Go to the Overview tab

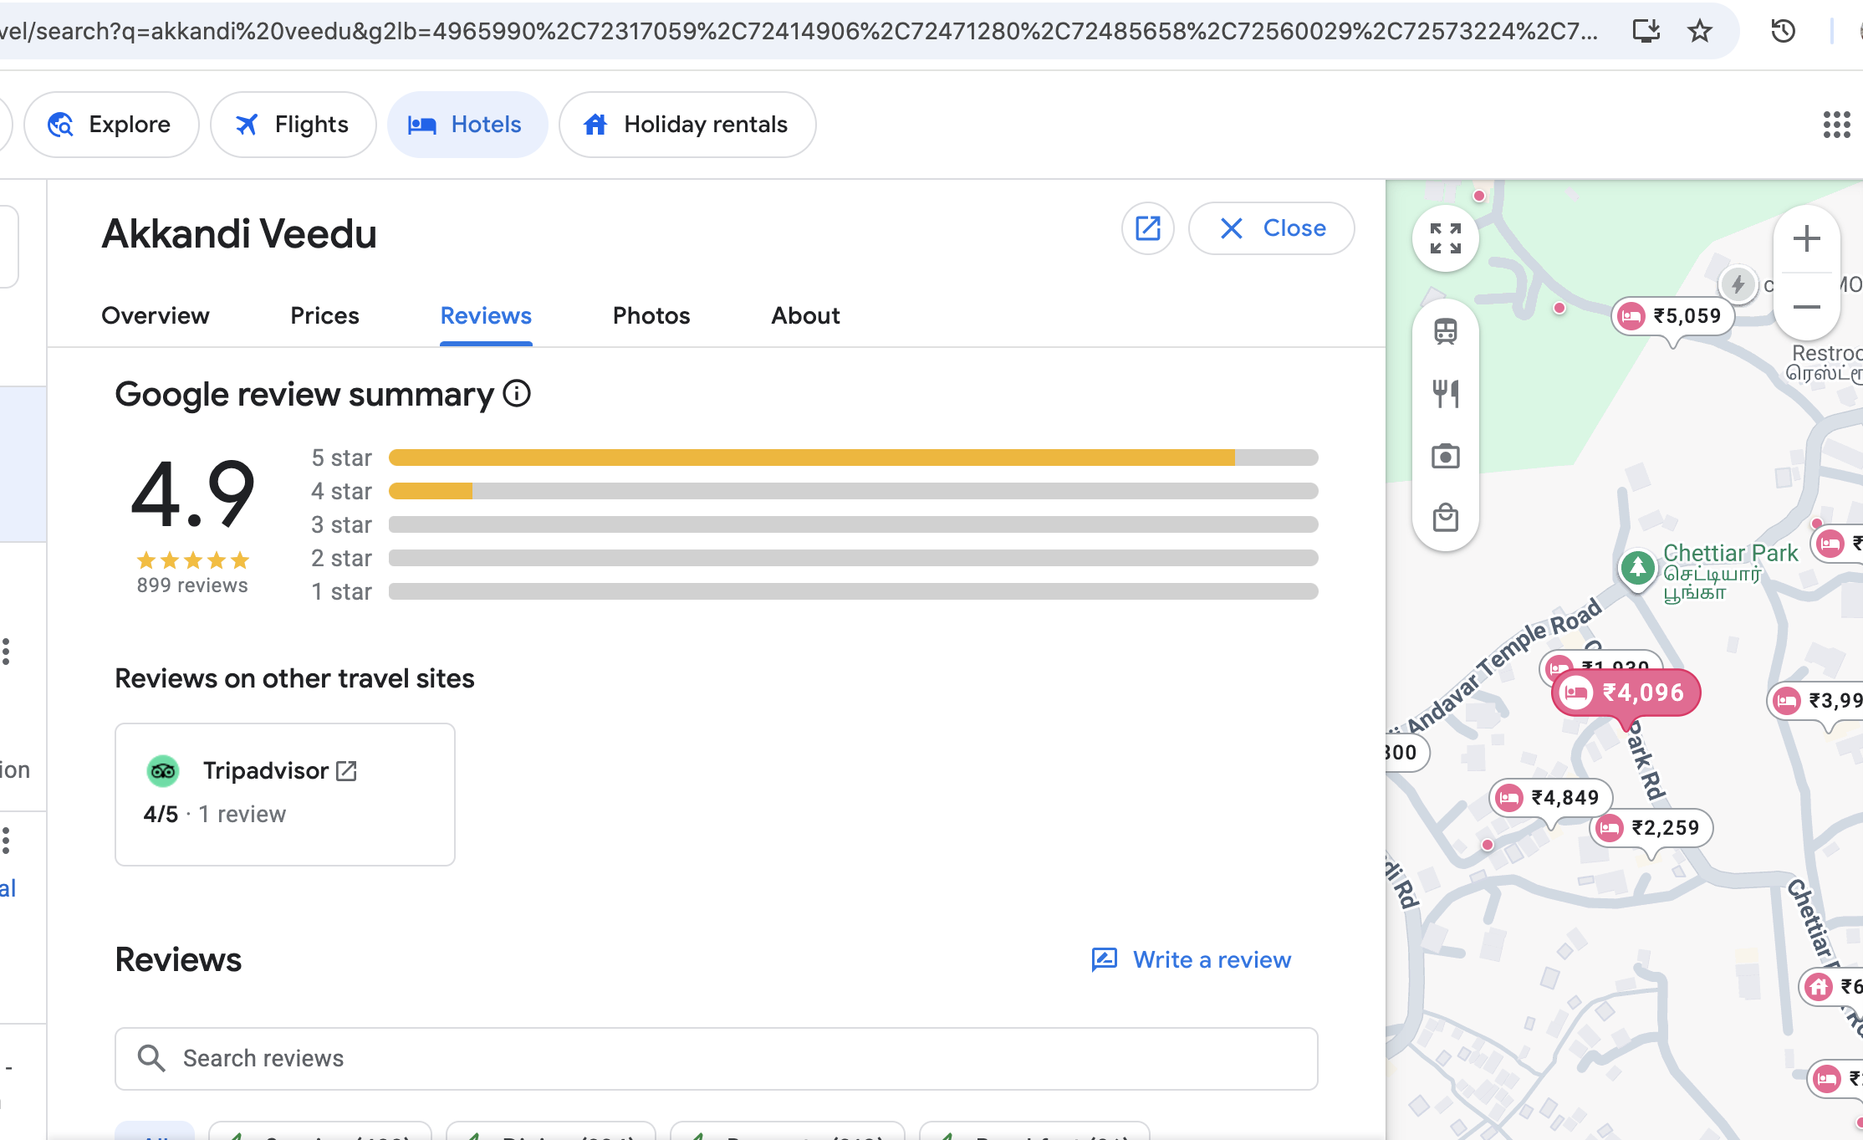156,315
